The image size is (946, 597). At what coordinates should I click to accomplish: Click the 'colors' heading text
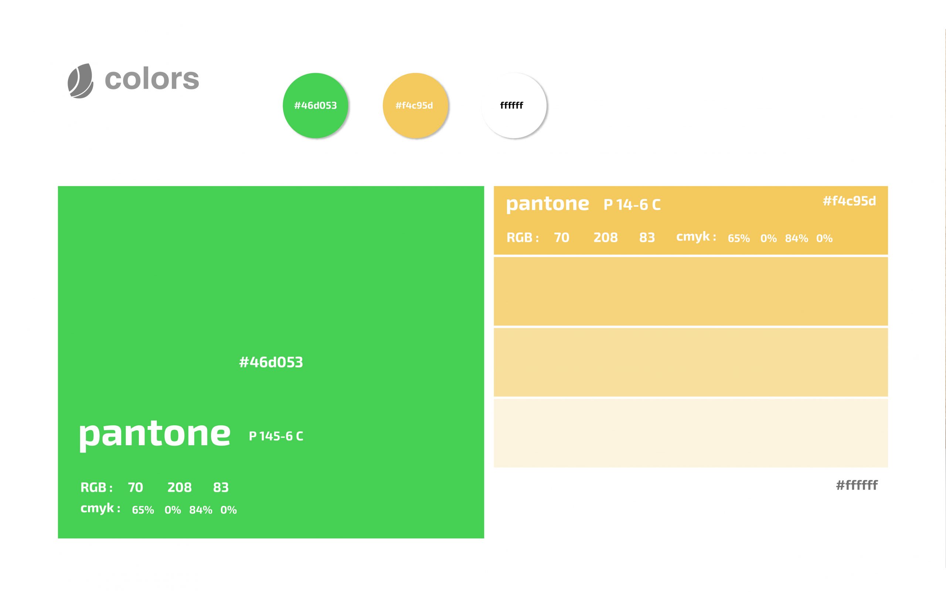pyautogui.click(x=152, y=79)
